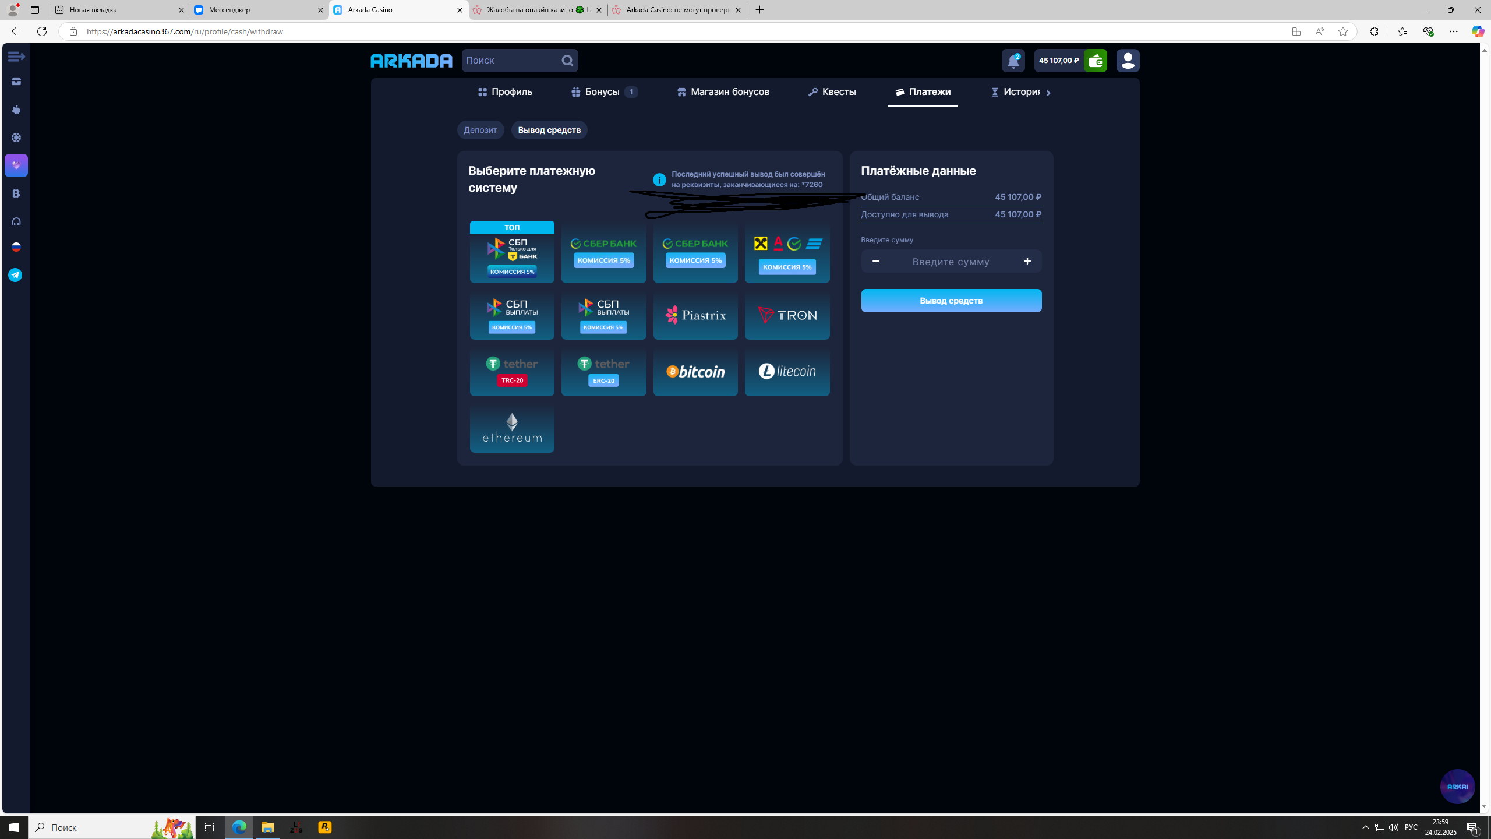
Task: Open the bitcoin sidebar icon
Action: click(x=16, y=193)
